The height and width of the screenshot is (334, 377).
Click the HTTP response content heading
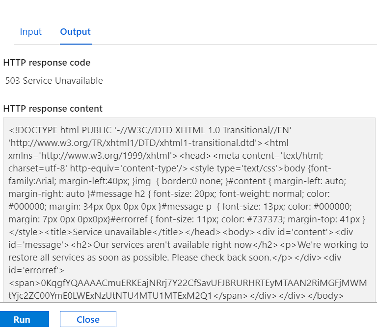(53, 109)
